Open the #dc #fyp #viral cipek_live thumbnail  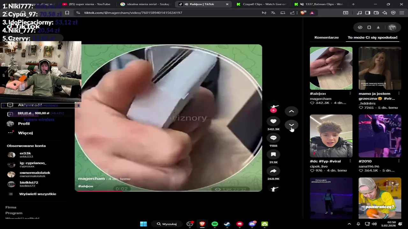point(331,136)
